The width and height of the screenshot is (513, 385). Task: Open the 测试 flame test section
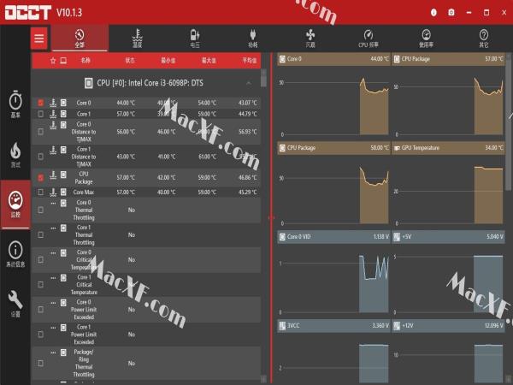coord(15,155)
